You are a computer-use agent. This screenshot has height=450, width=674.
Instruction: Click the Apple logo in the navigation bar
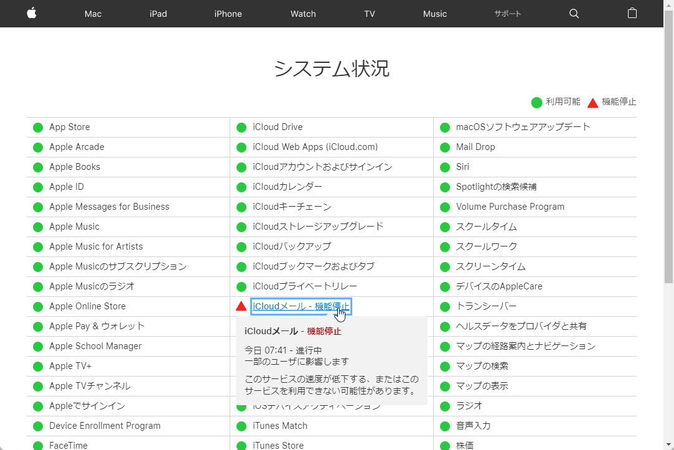click(x=31, y=13)
